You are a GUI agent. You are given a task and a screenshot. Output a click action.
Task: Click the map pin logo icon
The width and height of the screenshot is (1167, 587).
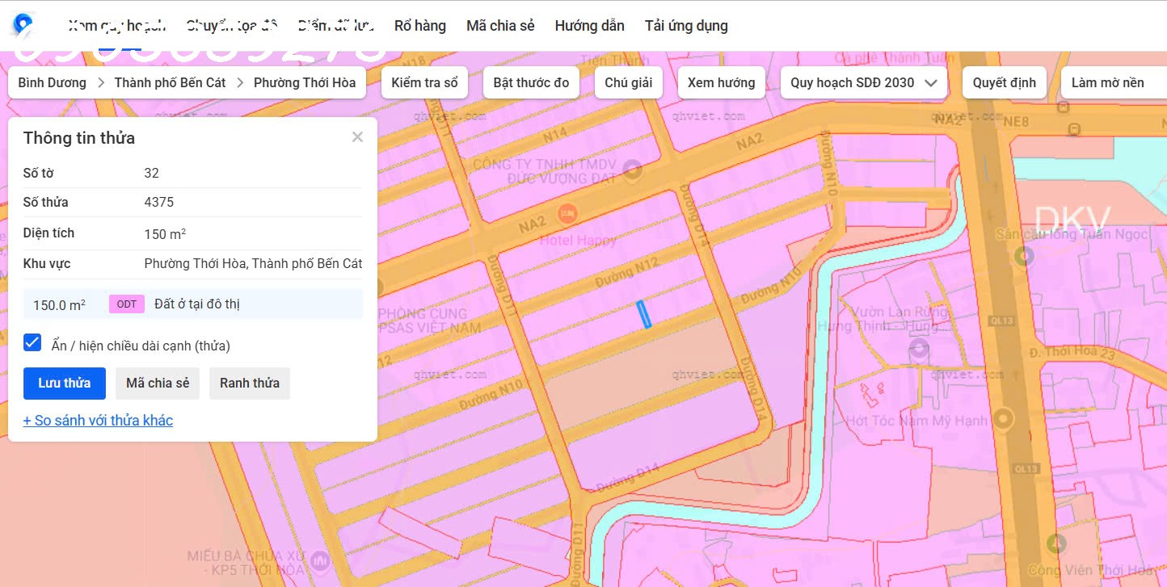tap(23, 26)
